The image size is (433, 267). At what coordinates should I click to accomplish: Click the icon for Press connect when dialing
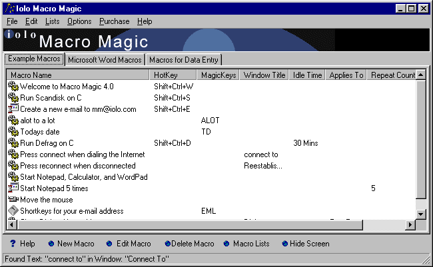click(x=13, y=154)
